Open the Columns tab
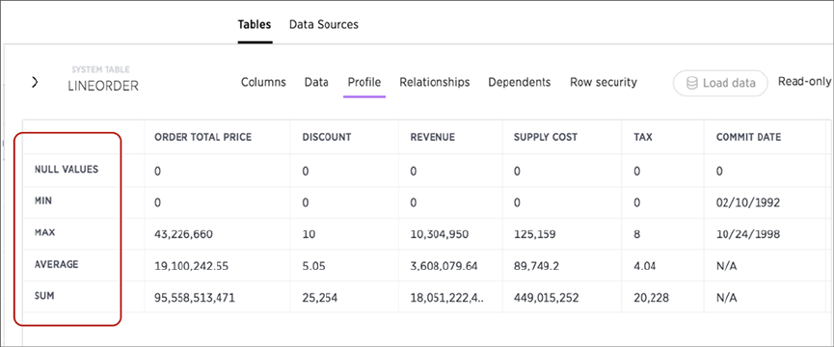 tap(263, 82)
